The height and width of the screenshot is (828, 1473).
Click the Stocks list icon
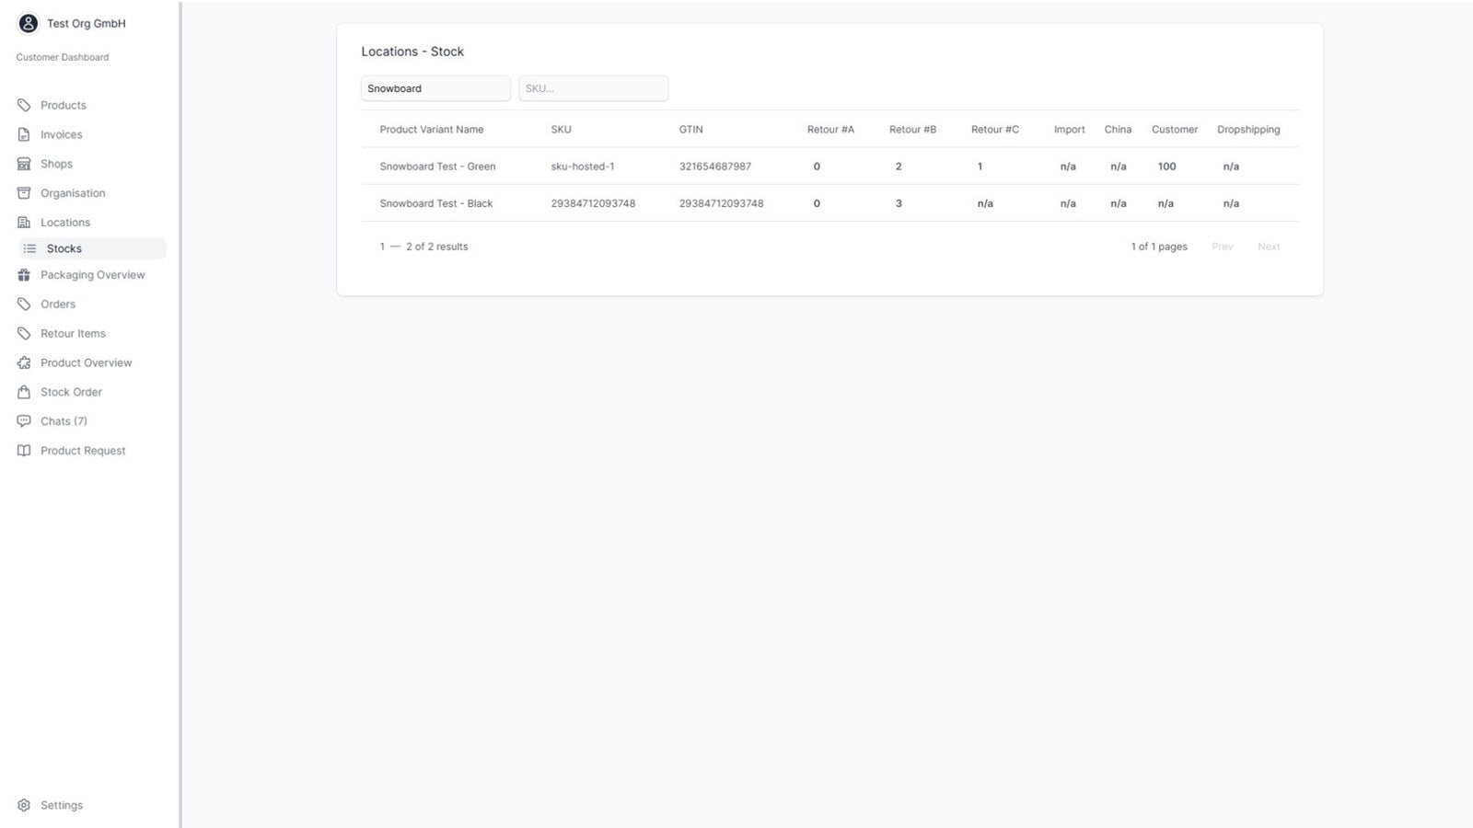tap(30, 248)
